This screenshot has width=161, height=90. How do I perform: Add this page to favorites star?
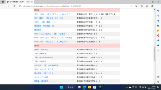click(136, 6)
